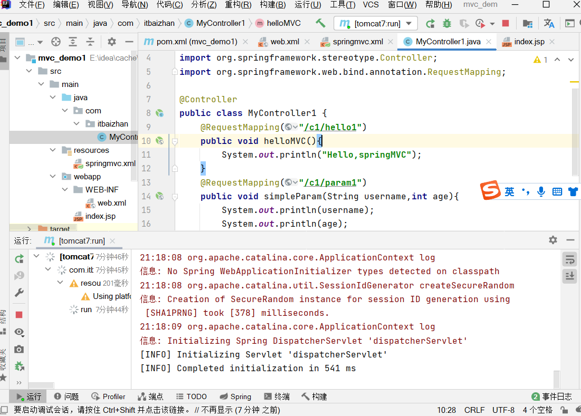The image size is (581, 416).
Task: Collapse the com.itt node in run tree
Action: (48, 269)
